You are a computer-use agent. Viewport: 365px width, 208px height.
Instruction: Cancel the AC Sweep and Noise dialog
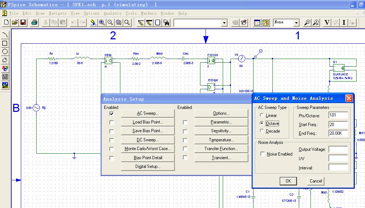coord(316,181)
